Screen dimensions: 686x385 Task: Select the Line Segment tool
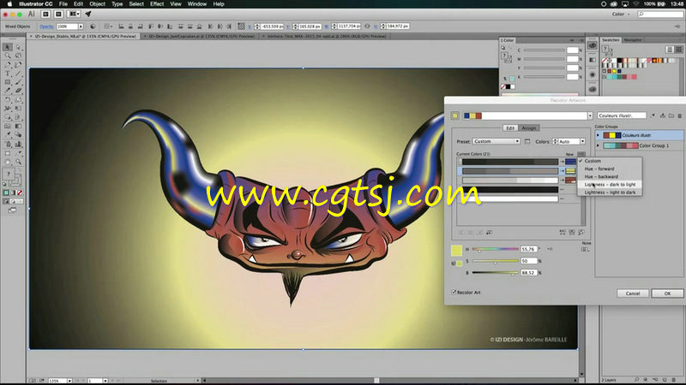[18, 74]
